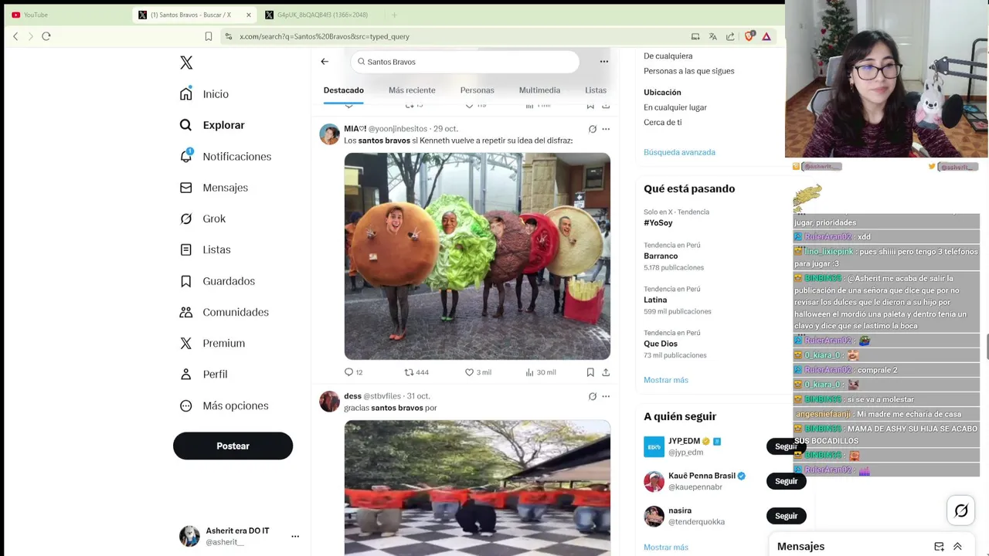Select En cualquier lugar option
Screen dimensions: 989x556
675,107
